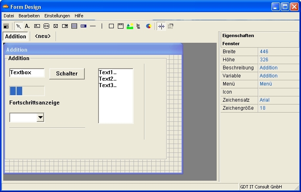
Task: Open the Bearbeiten menu
Action: point(29,16)
